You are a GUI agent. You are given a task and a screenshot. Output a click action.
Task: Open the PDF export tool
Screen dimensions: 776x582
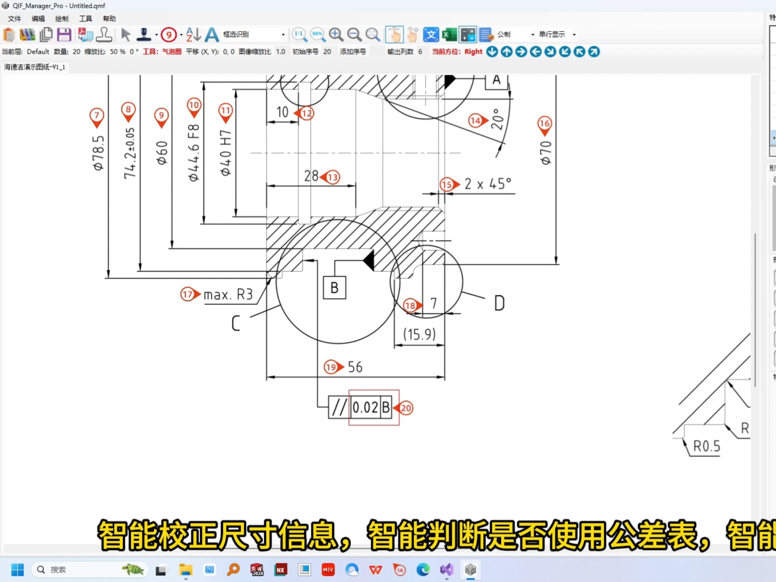(85, 34)
